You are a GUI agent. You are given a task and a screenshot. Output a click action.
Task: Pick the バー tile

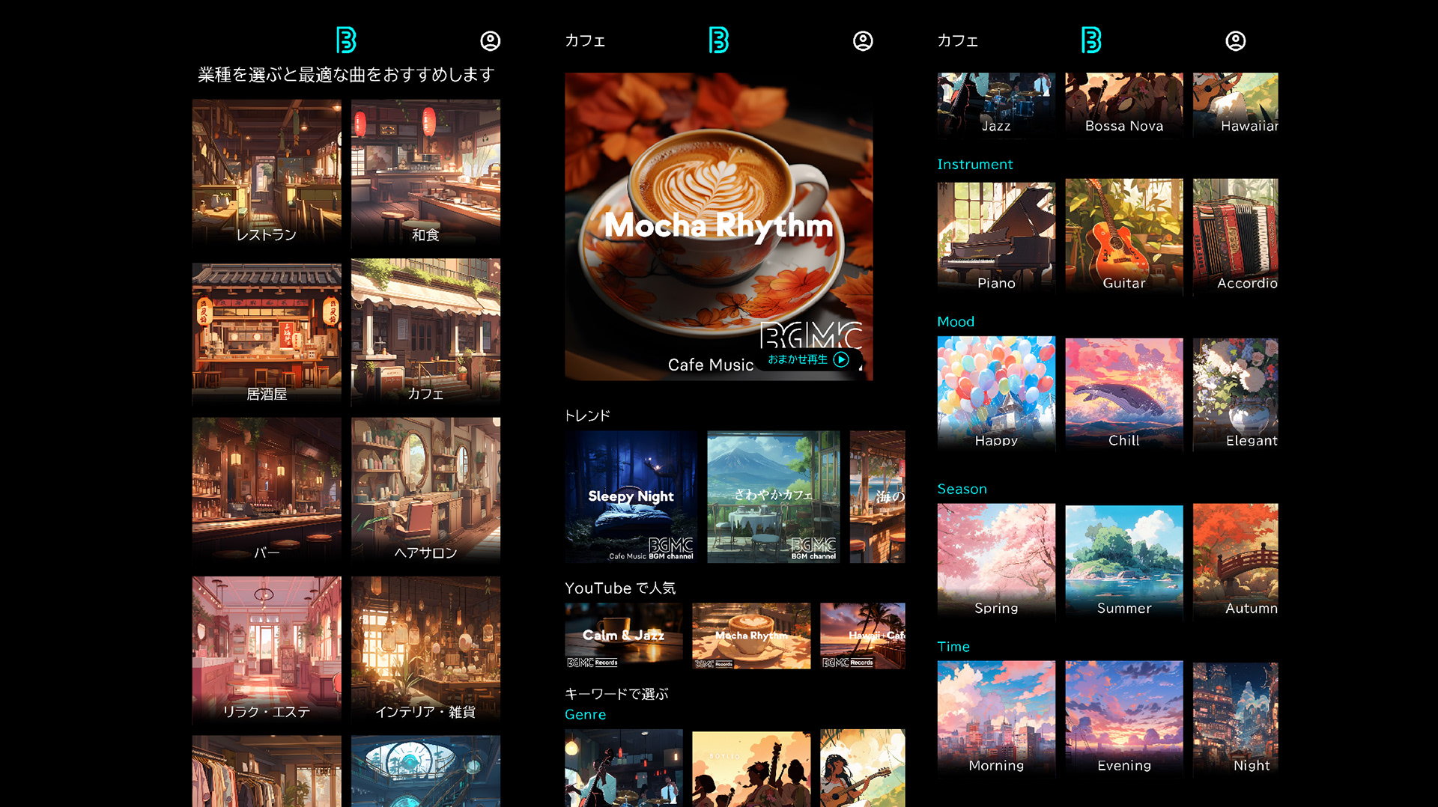click(x=267, y=491)
